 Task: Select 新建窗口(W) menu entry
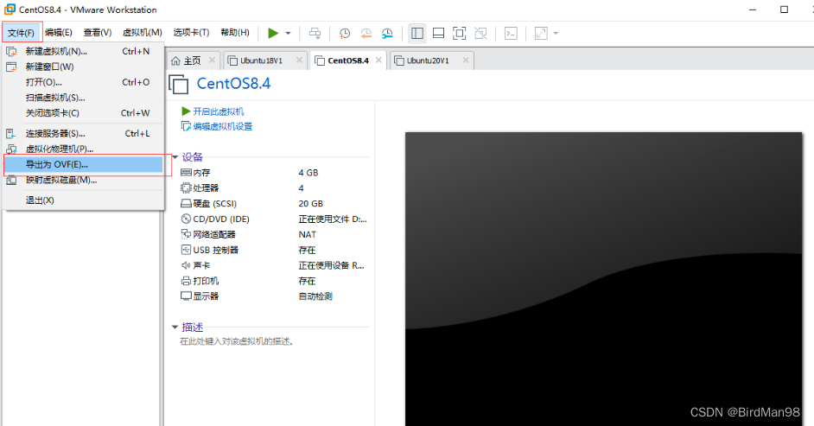(84, 67)
